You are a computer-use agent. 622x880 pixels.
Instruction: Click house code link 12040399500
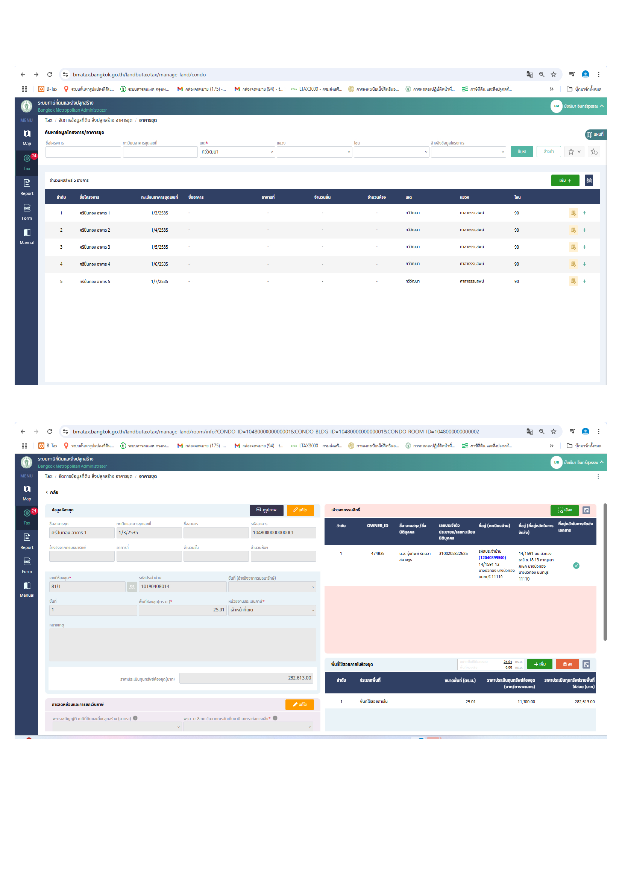click(x=492, y=558)
